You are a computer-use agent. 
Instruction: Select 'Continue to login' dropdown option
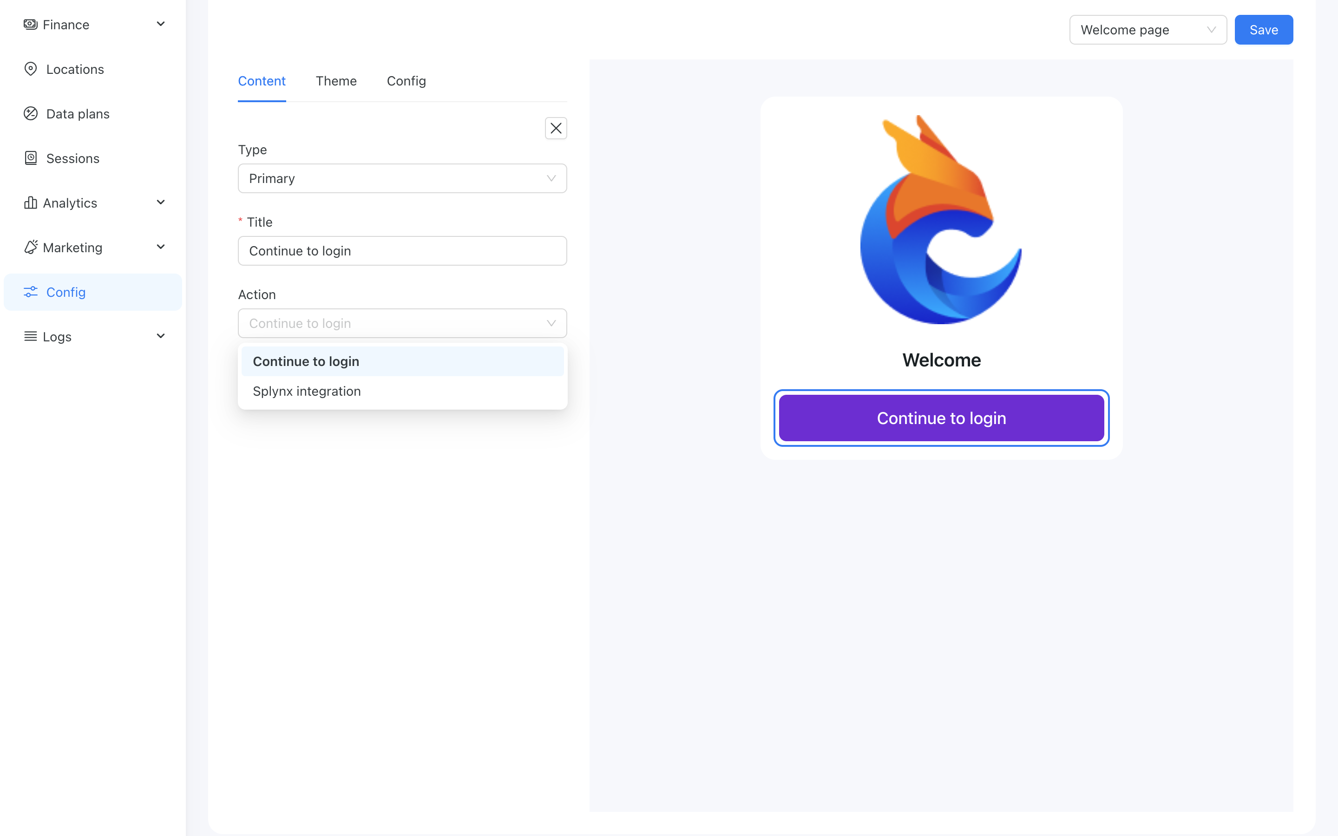402,362
